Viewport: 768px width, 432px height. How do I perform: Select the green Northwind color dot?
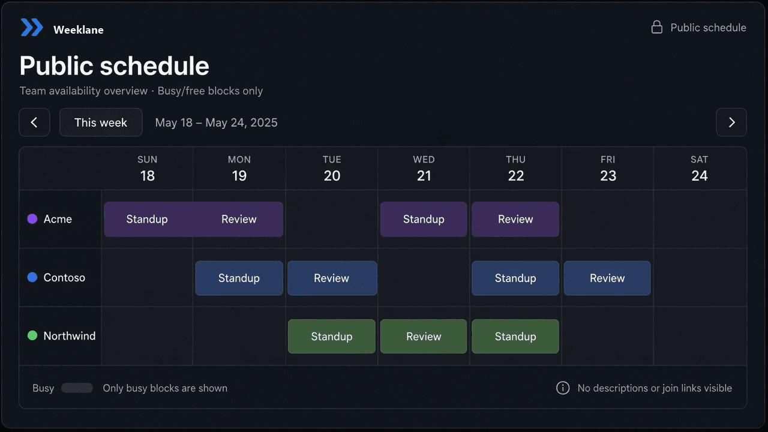point(32,335)
